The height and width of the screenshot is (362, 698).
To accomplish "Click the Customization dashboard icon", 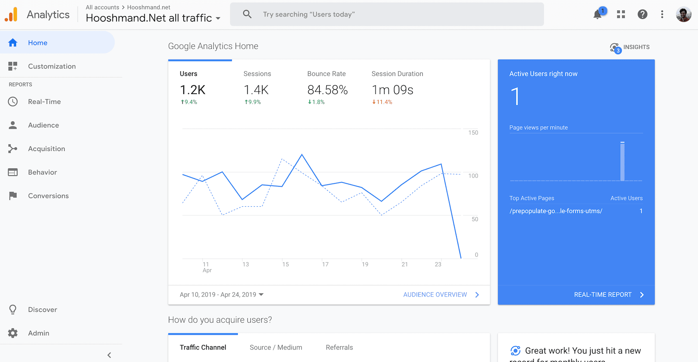I will [x=13, y=66].
